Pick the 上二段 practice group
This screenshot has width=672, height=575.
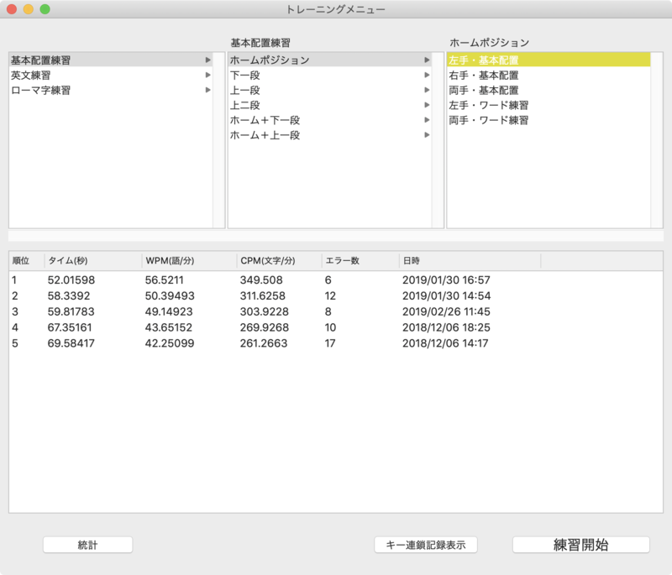pos(329,105)
